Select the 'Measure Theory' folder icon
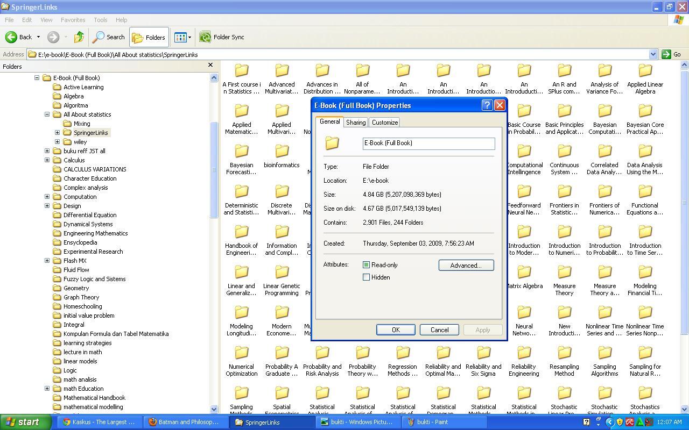The image size is (689, 430). (x=564, y=273)
